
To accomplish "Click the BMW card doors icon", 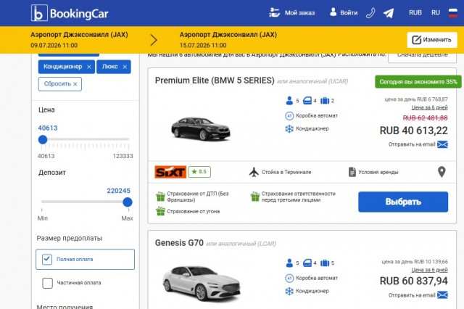I will (307, 101).
